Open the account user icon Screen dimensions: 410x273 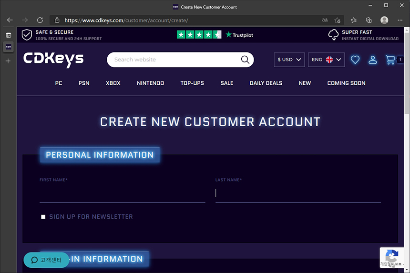tap(373, 60)
